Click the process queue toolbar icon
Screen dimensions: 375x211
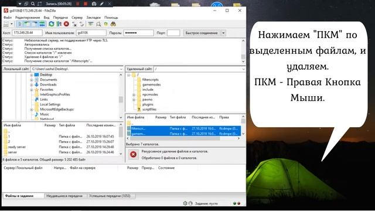point(59,24)
